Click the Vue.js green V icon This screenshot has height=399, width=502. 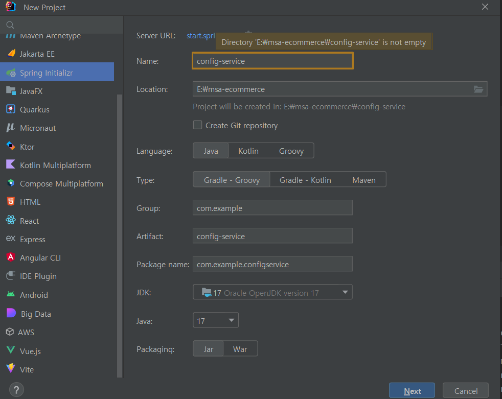tap(11, 350)
